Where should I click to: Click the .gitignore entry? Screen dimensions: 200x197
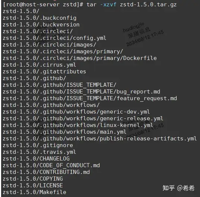point(38,145)
